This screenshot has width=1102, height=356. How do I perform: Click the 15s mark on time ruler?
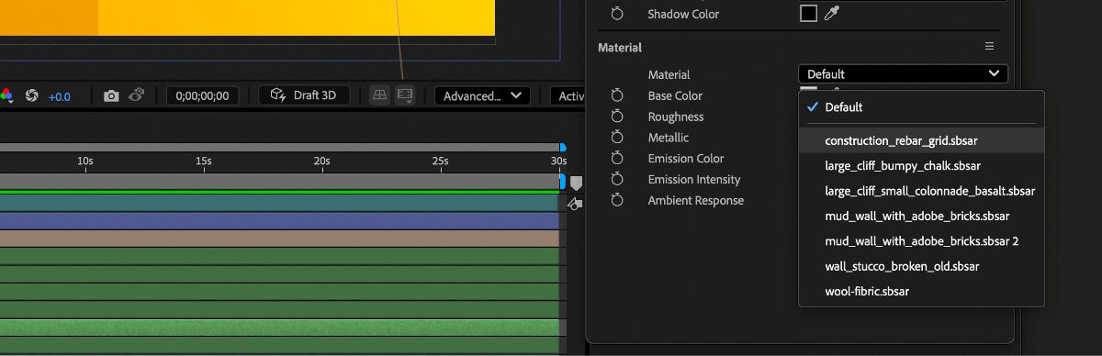pyautogui.click(x=203, y=161)
